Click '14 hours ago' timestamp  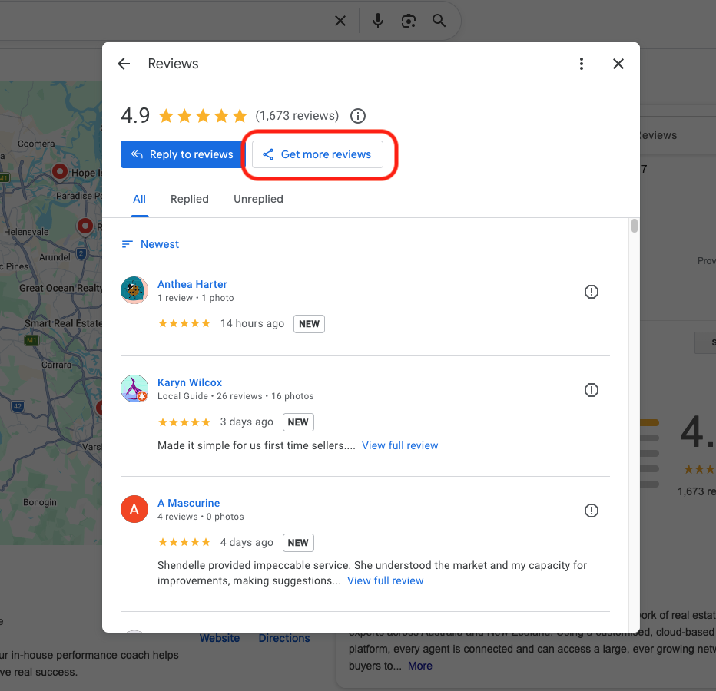tap(252, 323)
